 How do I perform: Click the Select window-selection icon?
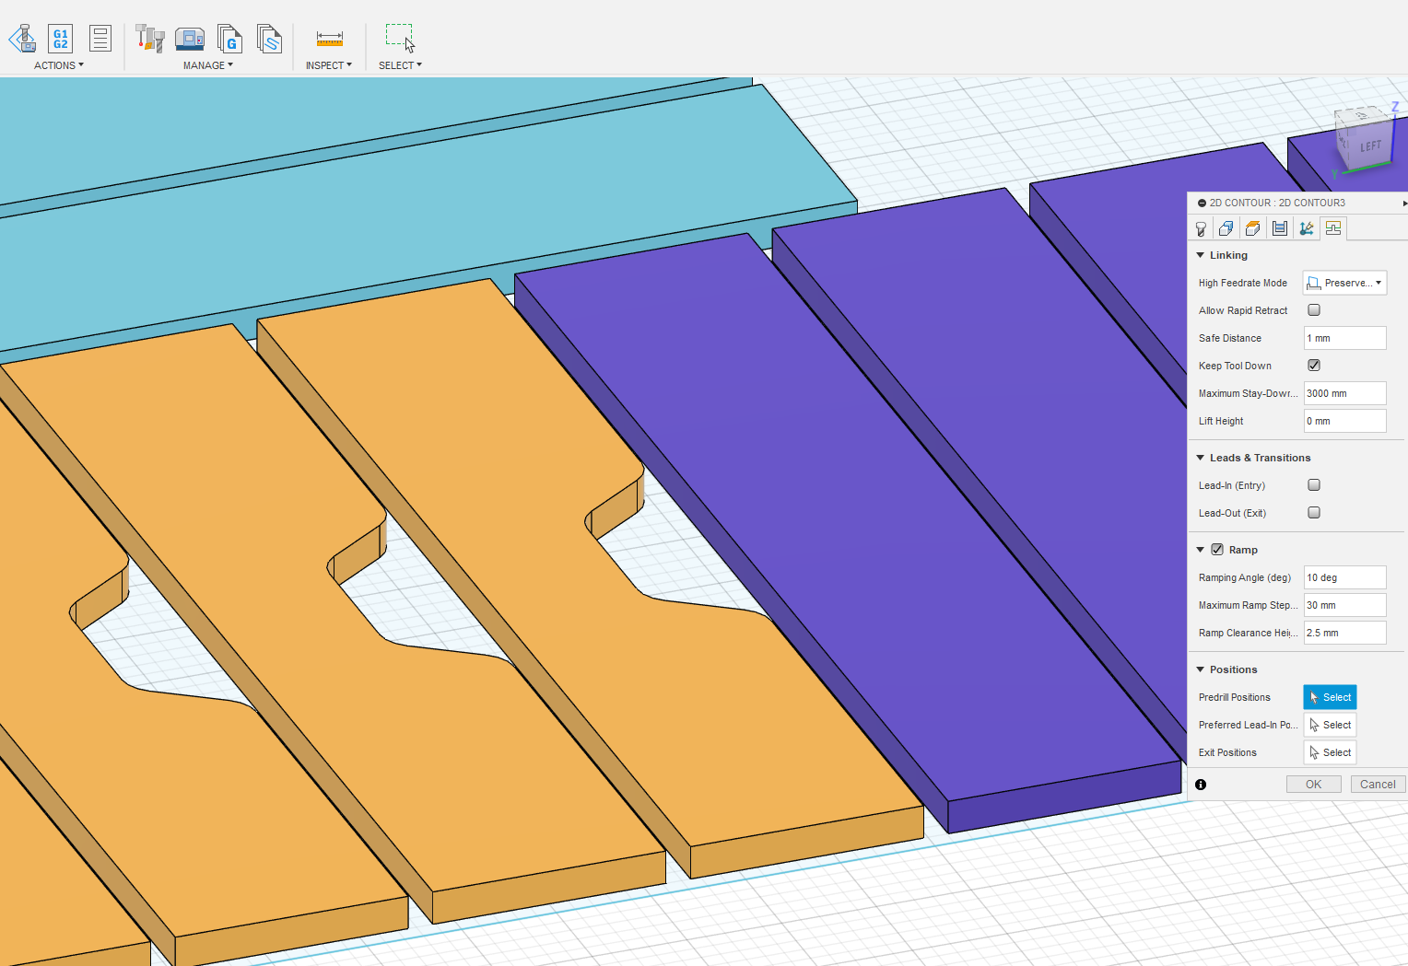pos(400,39)
